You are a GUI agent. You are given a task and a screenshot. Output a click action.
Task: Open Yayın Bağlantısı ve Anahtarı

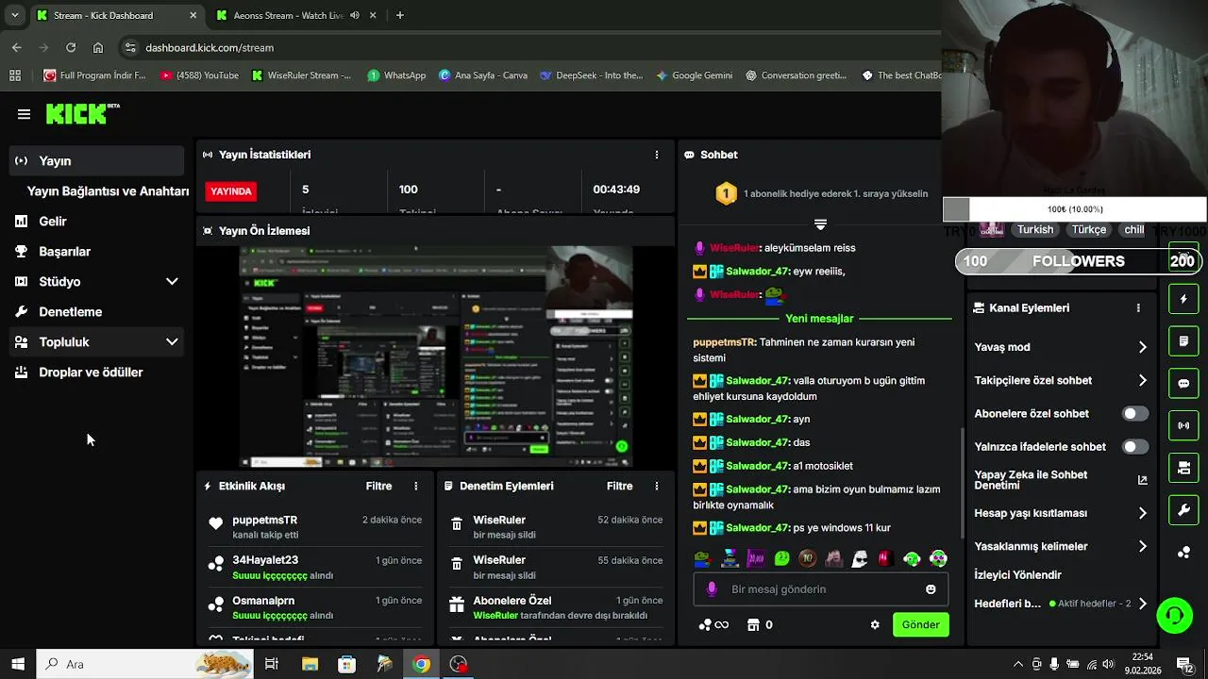(x=108, y=190)
